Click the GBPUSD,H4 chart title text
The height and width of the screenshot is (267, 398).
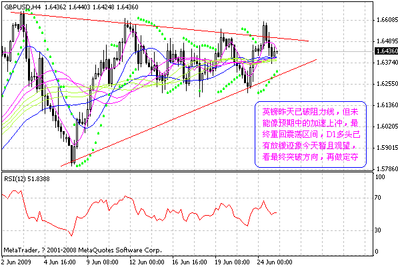point(23,7)
